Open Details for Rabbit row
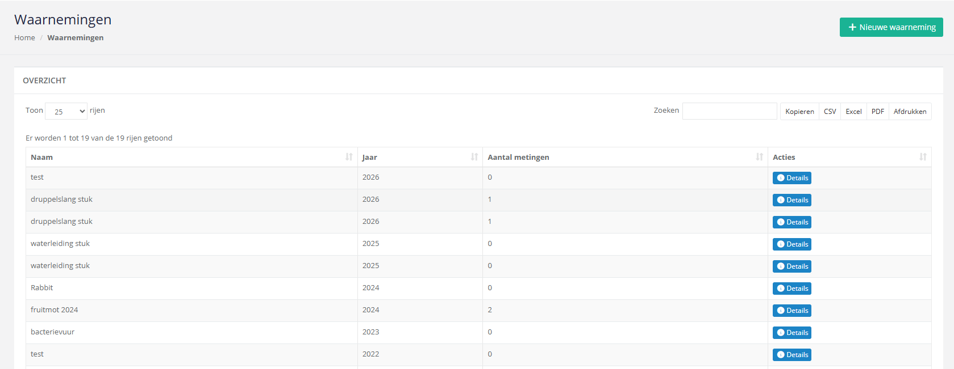This screenshot has width=954, height=369. pos(791,289)
